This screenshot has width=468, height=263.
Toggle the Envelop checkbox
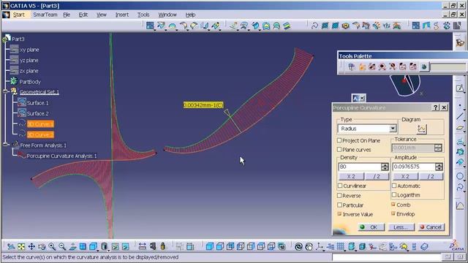[x=393, y=213]
